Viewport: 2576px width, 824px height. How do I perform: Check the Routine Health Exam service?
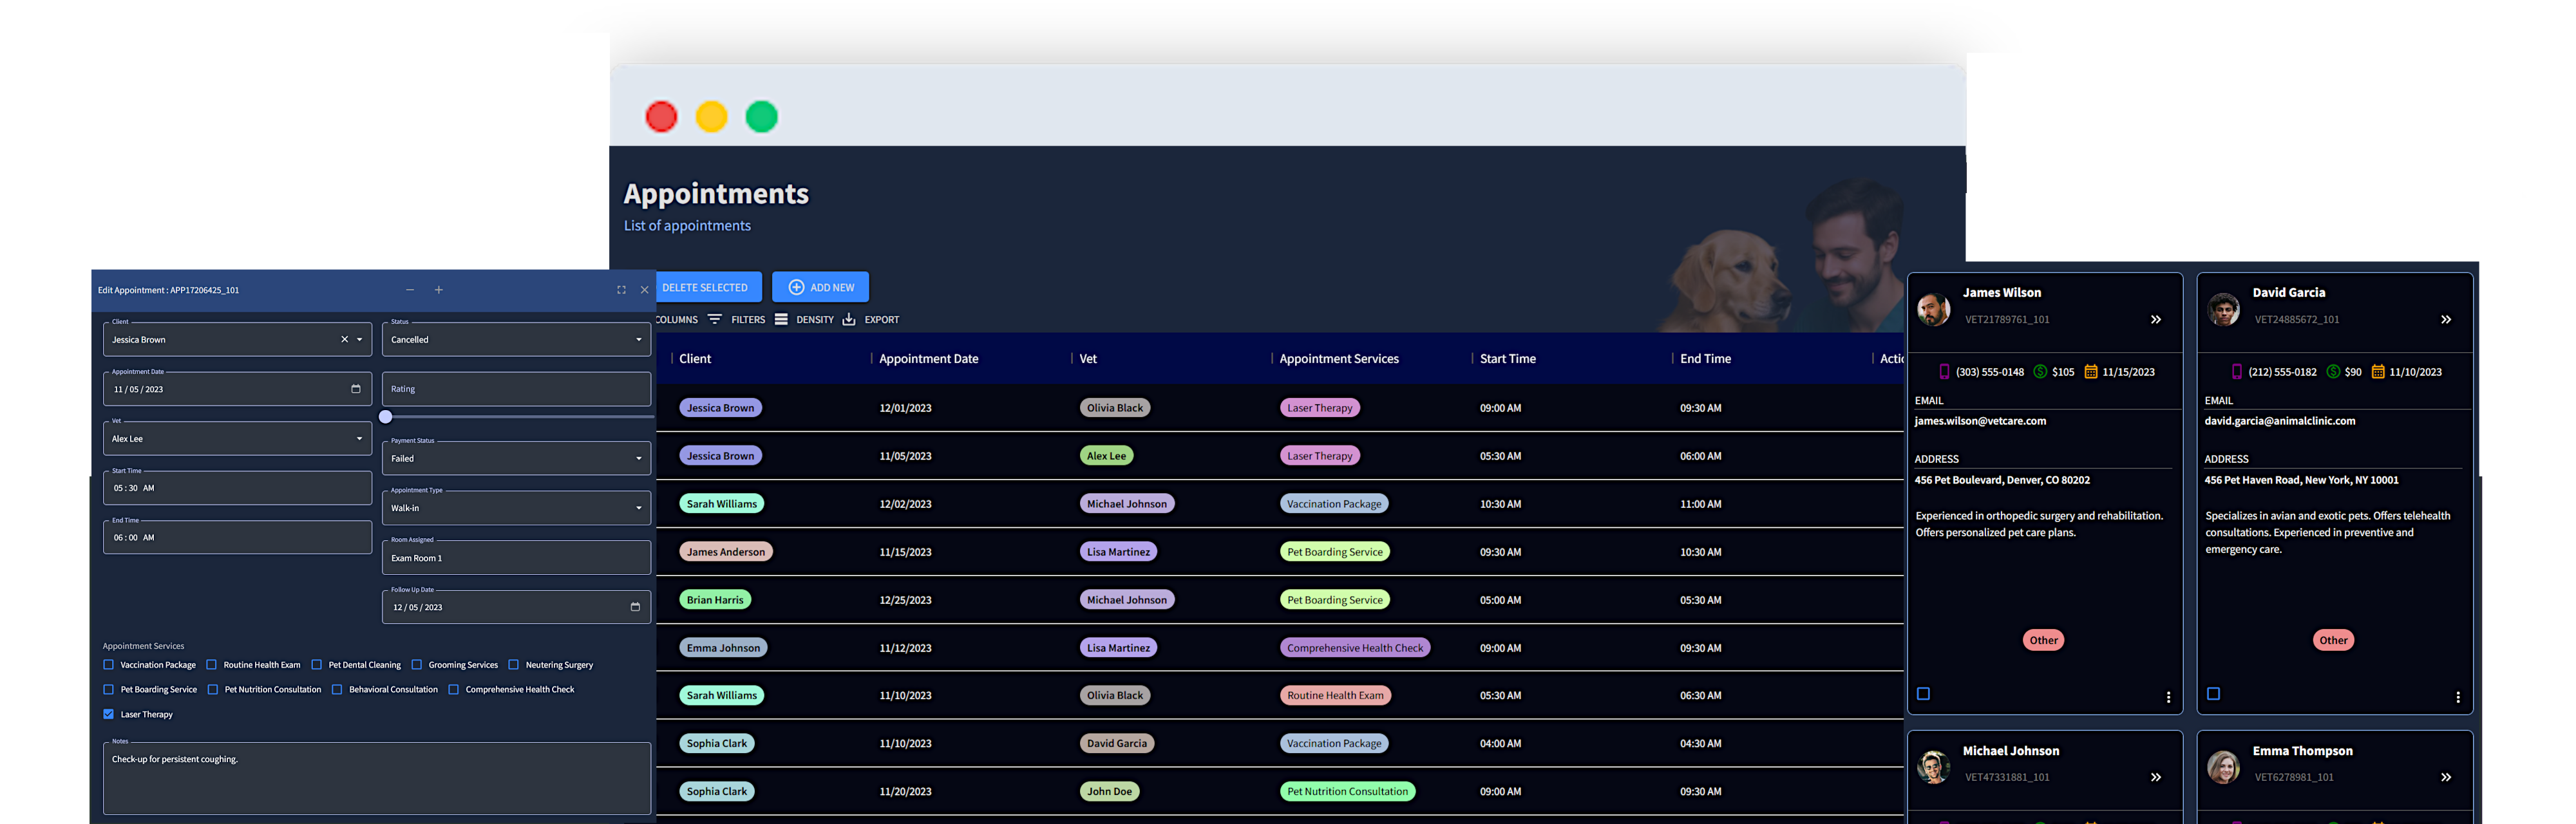pyautogui.click(x=212, y=664)
